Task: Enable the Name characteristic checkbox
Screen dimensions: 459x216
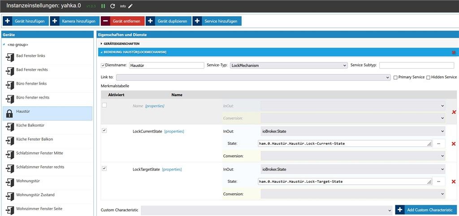Action: 104,105
